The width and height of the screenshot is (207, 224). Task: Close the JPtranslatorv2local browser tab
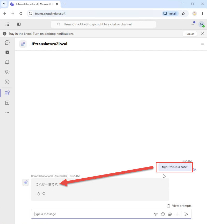point(57,4)
